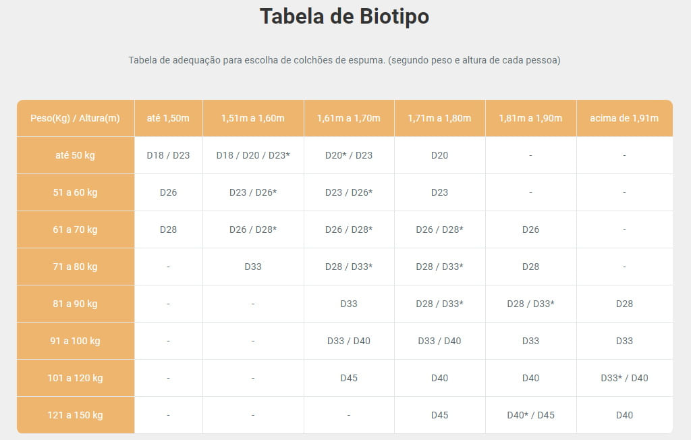Select the "1,71m a 1,80m" column header
Viewport: 691px width, 440px height.
[439, 118]
